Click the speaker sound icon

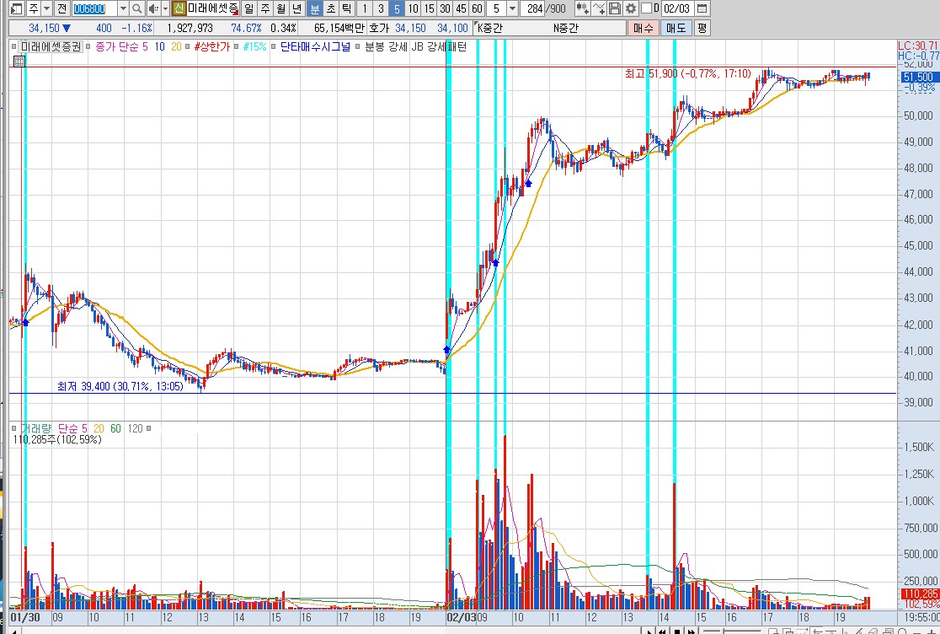[x=153, y=8]
